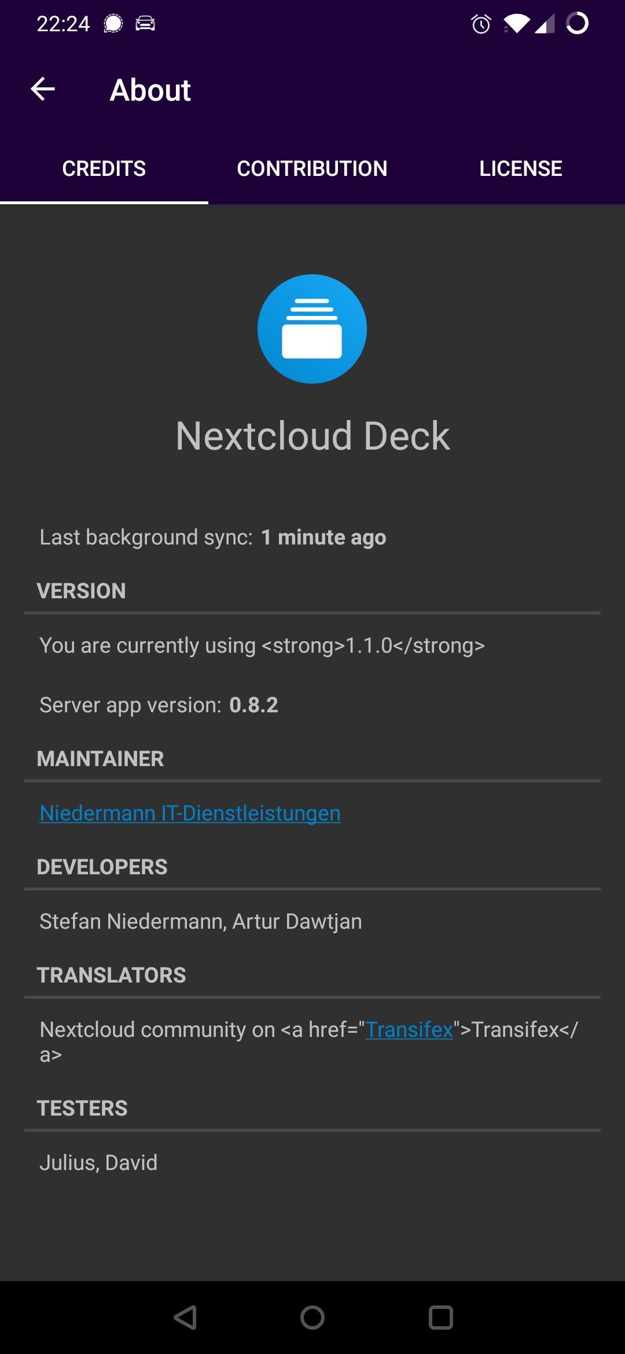Tap the Nextcloud Deck app logo
Screen dimensions: 625x1354
coord(312,329)
